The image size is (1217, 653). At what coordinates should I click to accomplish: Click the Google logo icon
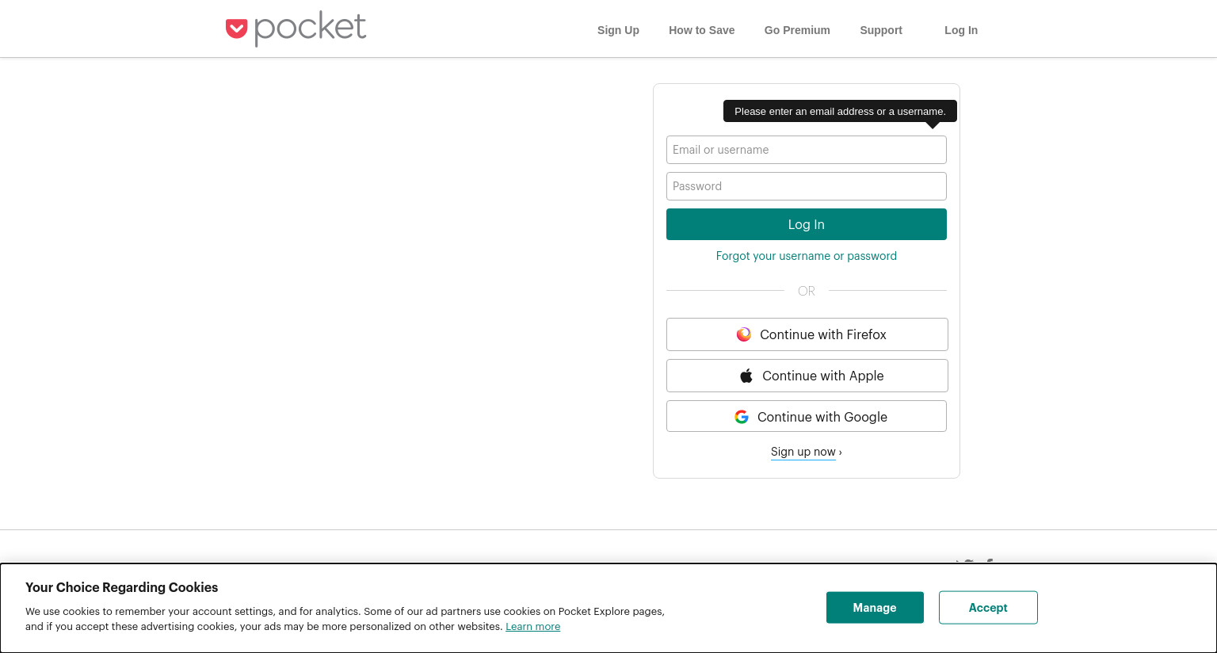[742, 417]
